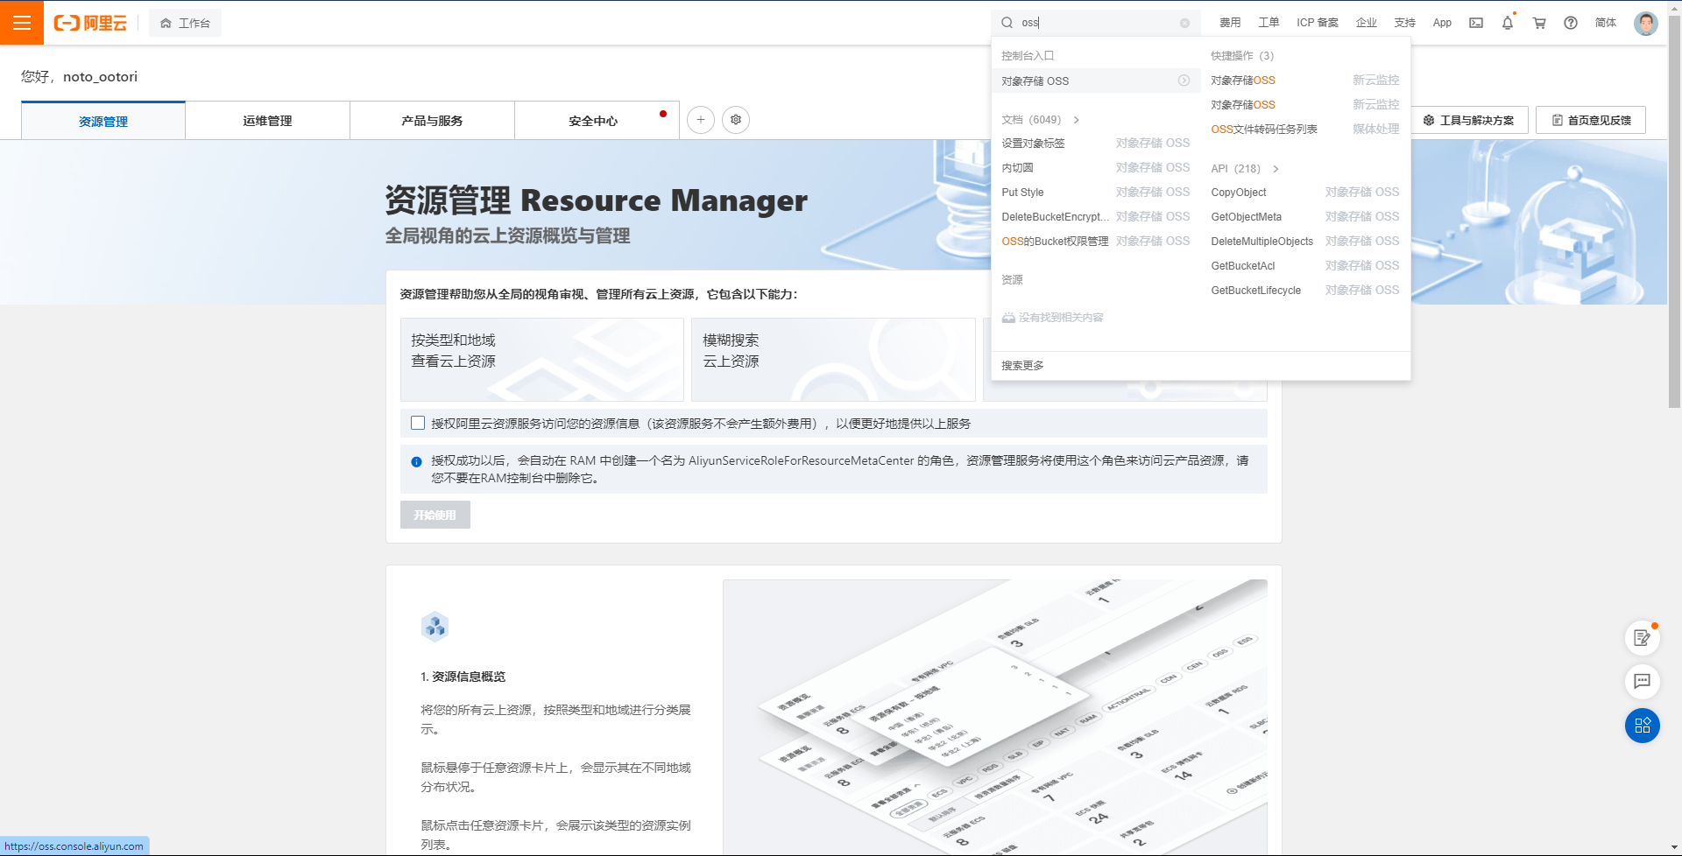Clear the oss search text
Screen dimensions: 1682x856
click(1184, 23)
